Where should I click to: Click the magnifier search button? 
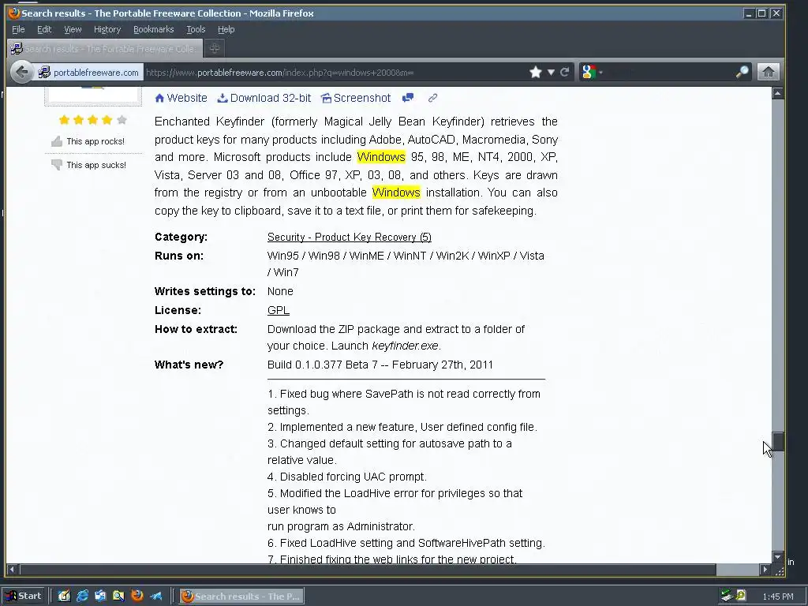(x=742, y=72)
